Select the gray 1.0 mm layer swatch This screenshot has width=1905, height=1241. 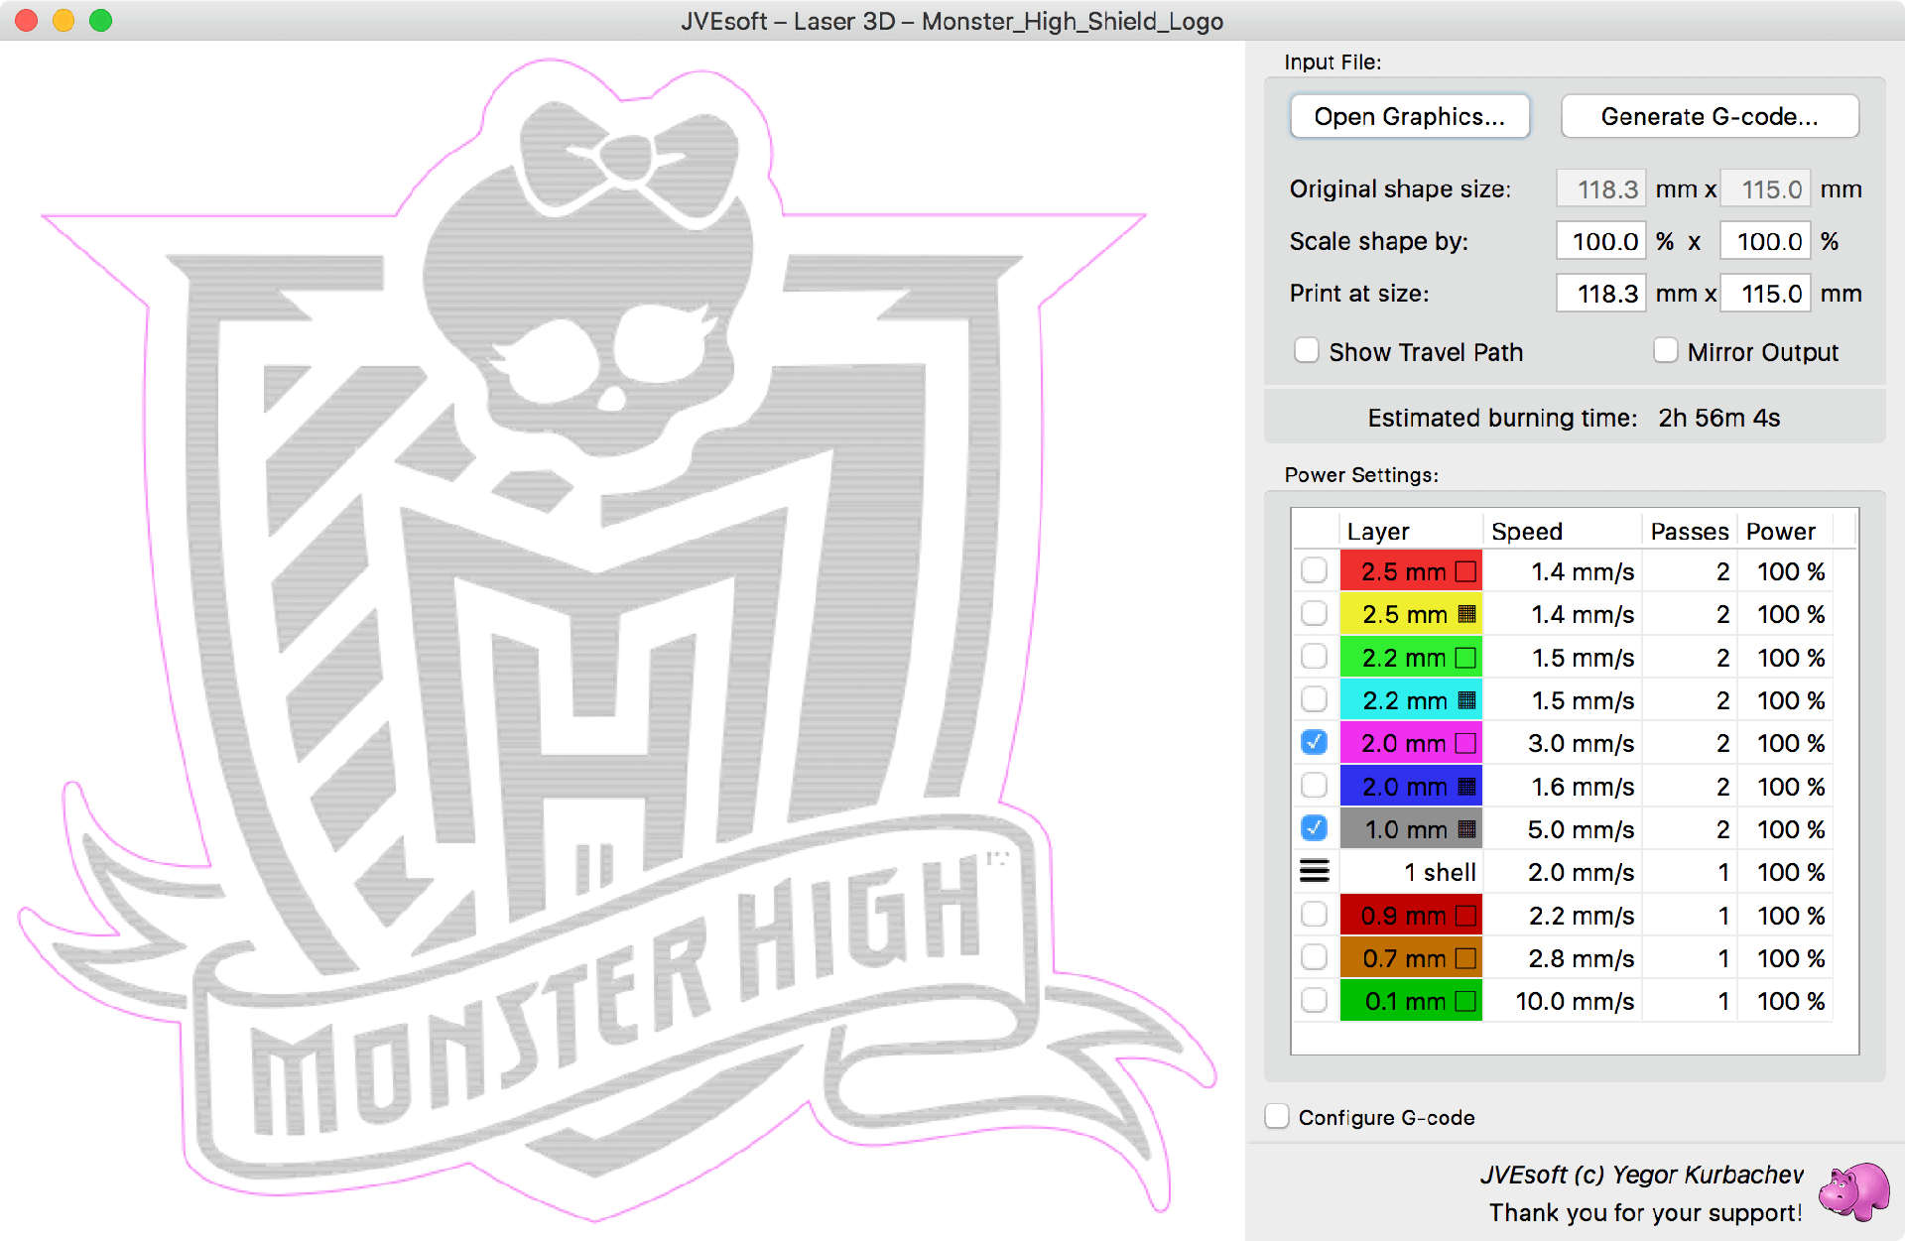click(1410, 829)
